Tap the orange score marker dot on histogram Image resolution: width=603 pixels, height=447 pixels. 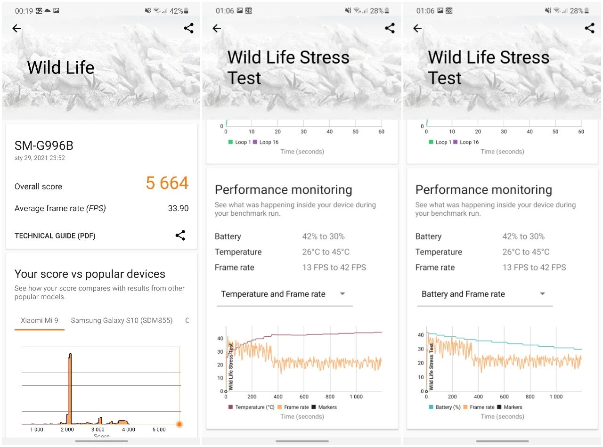(179, 424)
